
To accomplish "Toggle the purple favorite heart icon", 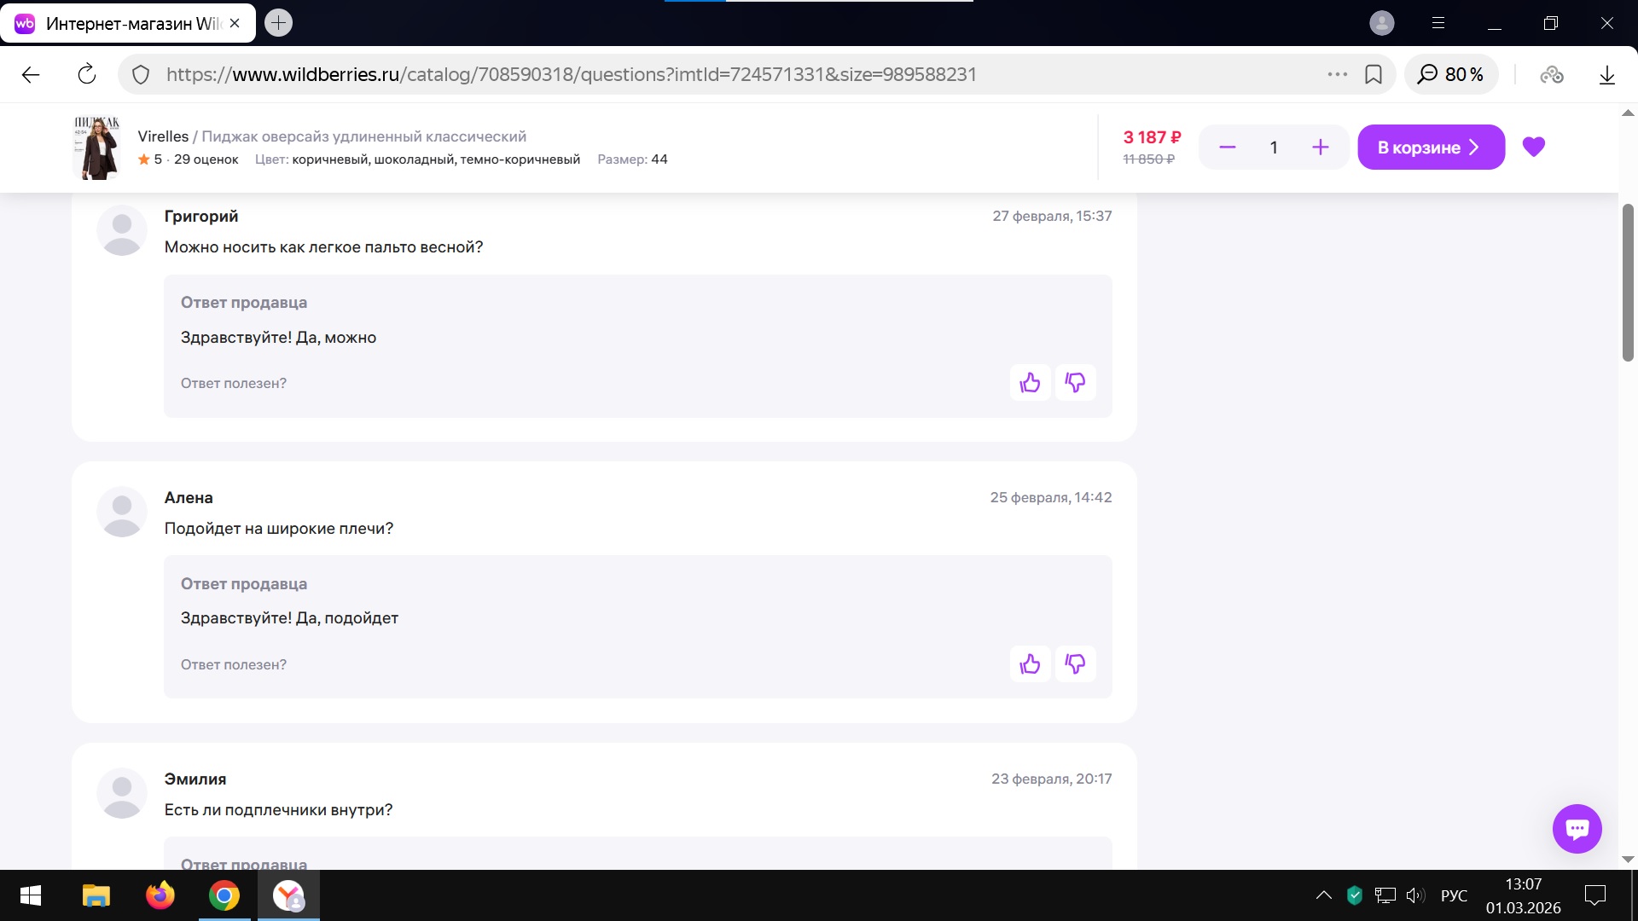I will pos(1533,148).
